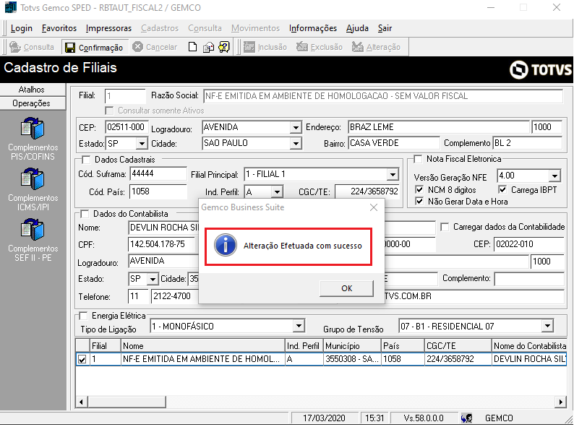
Task: Expand Estado SP dropdown at top
Action: (x=142, y=144)
